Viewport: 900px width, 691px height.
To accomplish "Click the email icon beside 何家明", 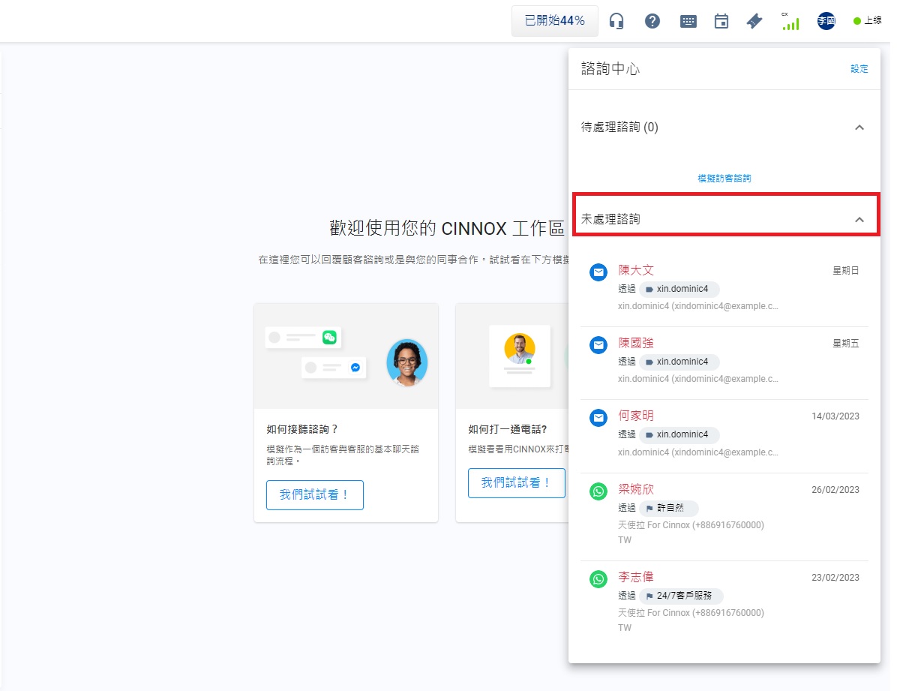I will tap(598, 418).
